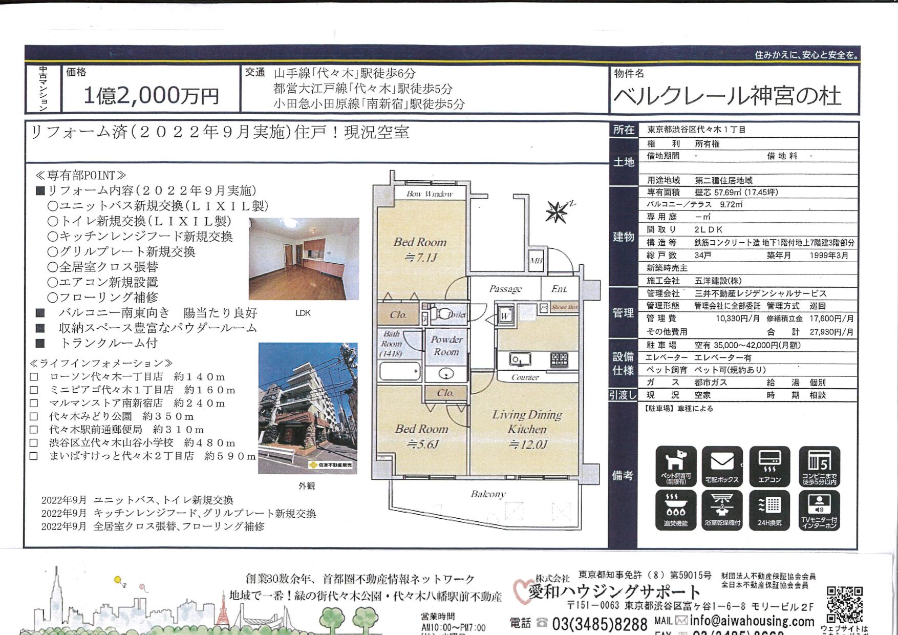Click the envelope icon beside MAIL

(681, 621)
